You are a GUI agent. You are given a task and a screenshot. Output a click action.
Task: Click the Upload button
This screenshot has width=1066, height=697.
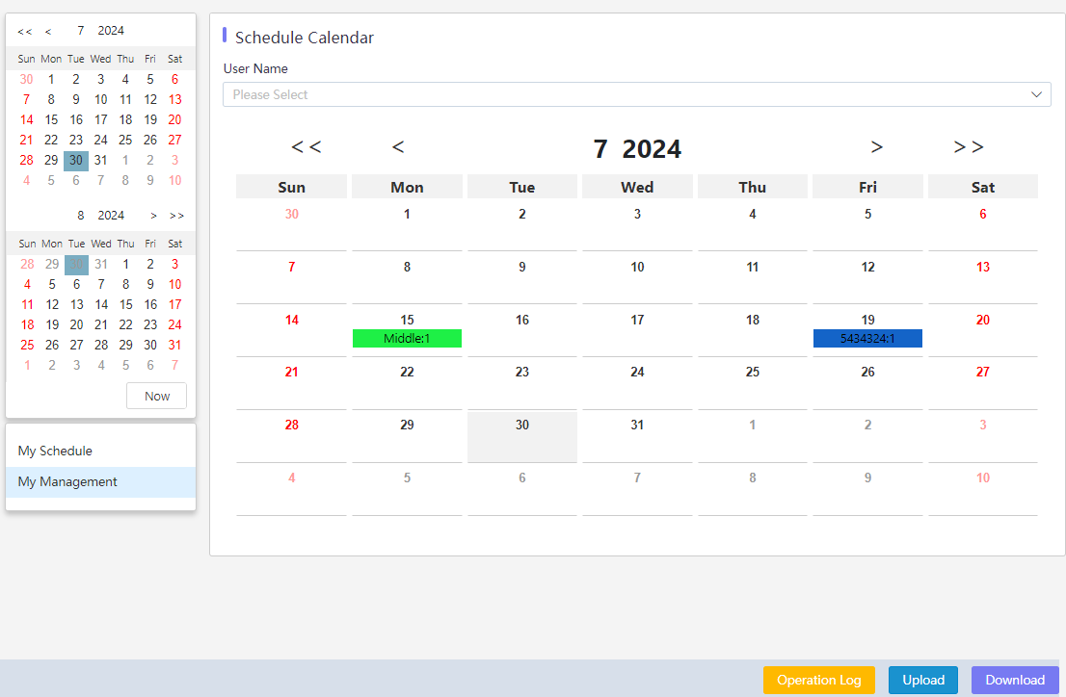[923, 680]
